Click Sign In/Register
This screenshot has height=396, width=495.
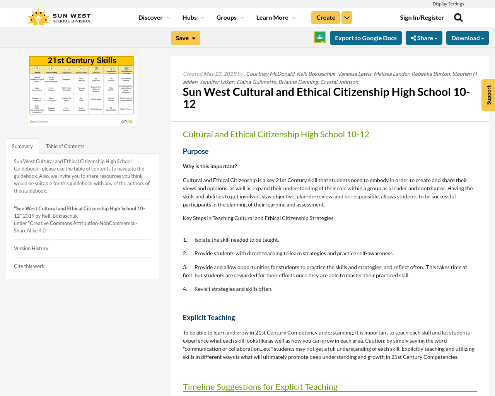point(422,17)
